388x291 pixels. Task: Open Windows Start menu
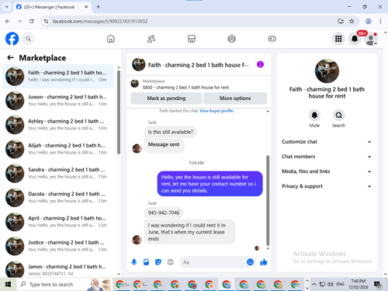click(8, 285)
